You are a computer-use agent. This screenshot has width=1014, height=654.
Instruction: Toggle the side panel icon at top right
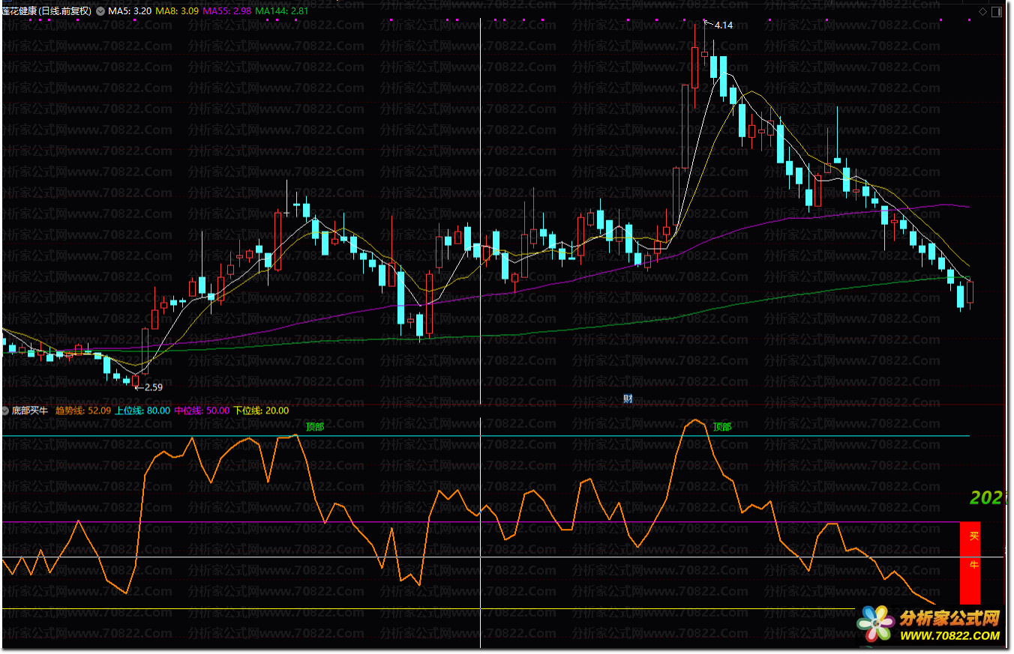(x=997, y=11)
